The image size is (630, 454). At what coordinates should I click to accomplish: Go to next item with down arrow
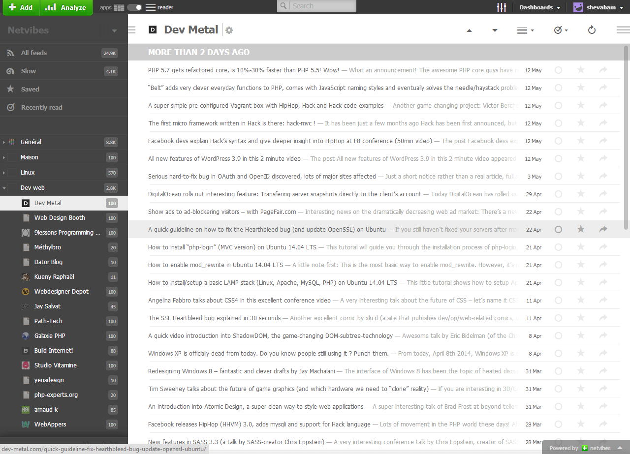tap(495, 30)
